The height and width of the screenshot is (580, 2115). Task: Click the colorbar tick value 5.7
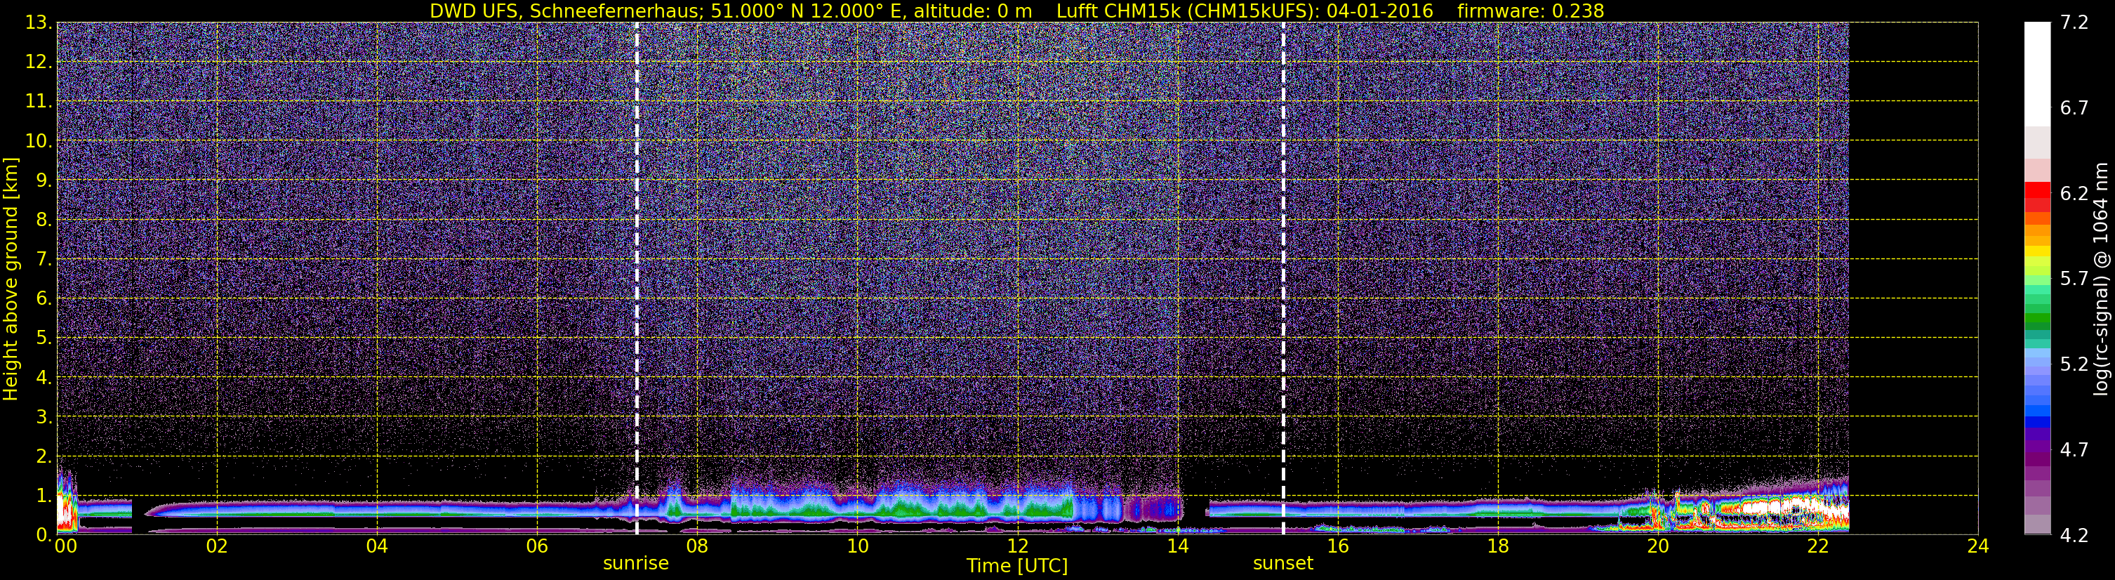tap(2074, 279)
